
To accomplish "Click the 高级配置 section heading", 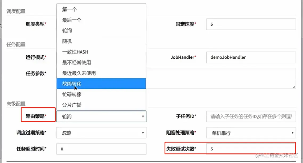I will pos(16,104).
